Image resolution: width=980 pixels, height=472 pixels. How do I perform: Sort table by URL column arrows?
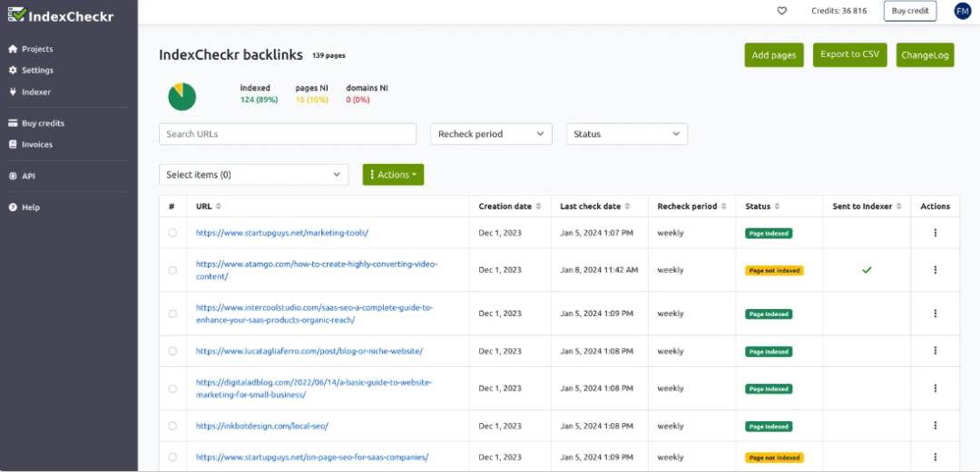tap(219, 207)
